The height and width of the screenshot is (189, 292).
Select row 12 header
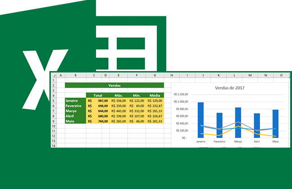coord(53,136)
